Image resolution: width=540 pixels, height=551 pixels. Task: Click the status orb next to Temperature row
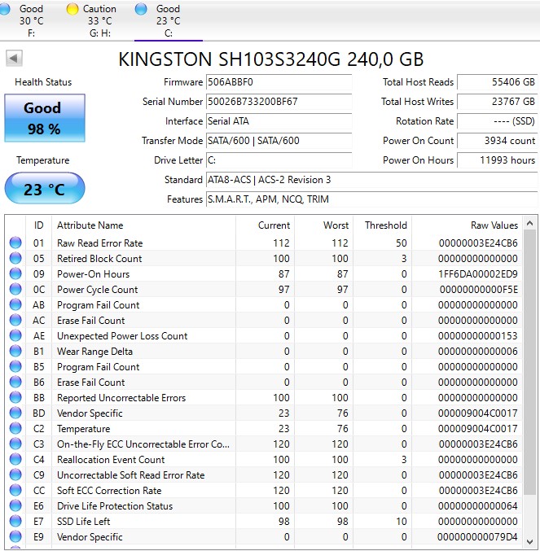tap(15, 429)
